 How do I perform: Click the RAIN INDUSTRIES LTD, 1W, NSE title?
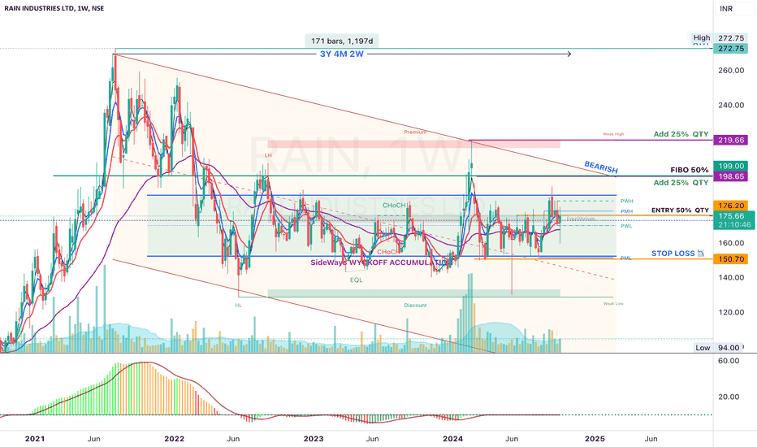point(54,8)
